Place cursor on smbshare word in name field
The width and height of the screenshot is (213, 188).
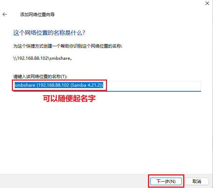(25, 85)
